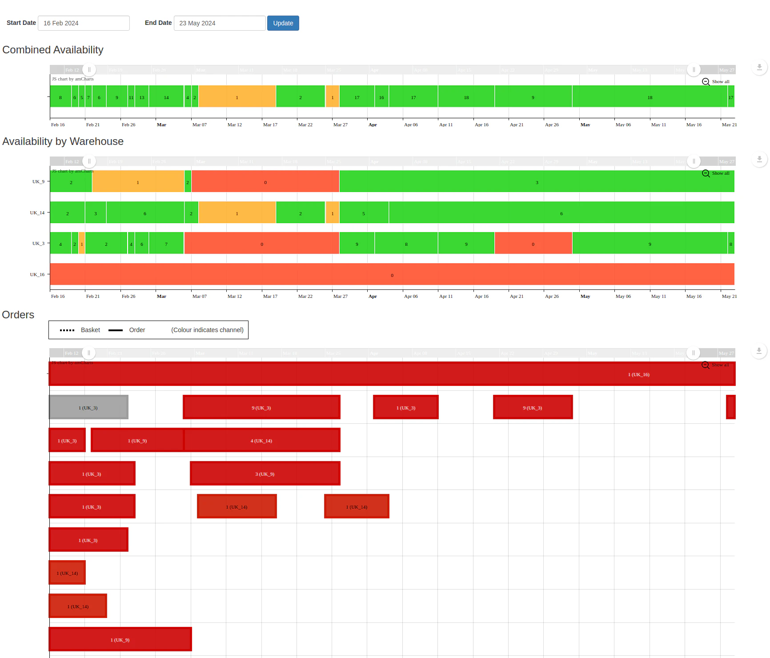Click the right scrollbar grip on Orders chart
The image size is (770, 658).
pyautogui.click(x=694, y=353)
